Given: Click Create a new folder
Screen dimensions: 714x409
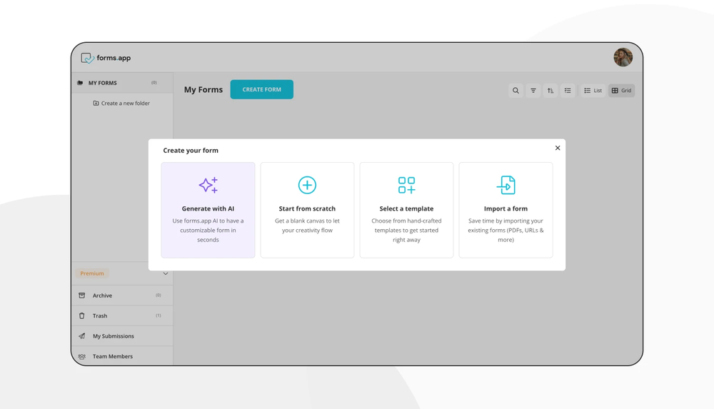Looking at the screenshot, I should [x=121, y=103].
